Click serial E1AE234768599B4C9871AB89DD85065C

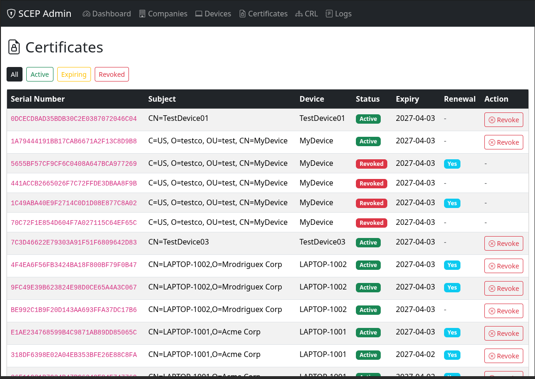click(x=74, y=332)
